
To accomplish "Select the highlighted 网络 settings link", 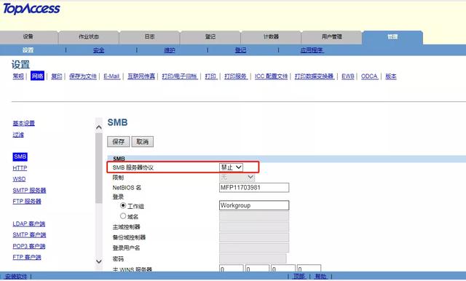I will click(x=37, y=76).
